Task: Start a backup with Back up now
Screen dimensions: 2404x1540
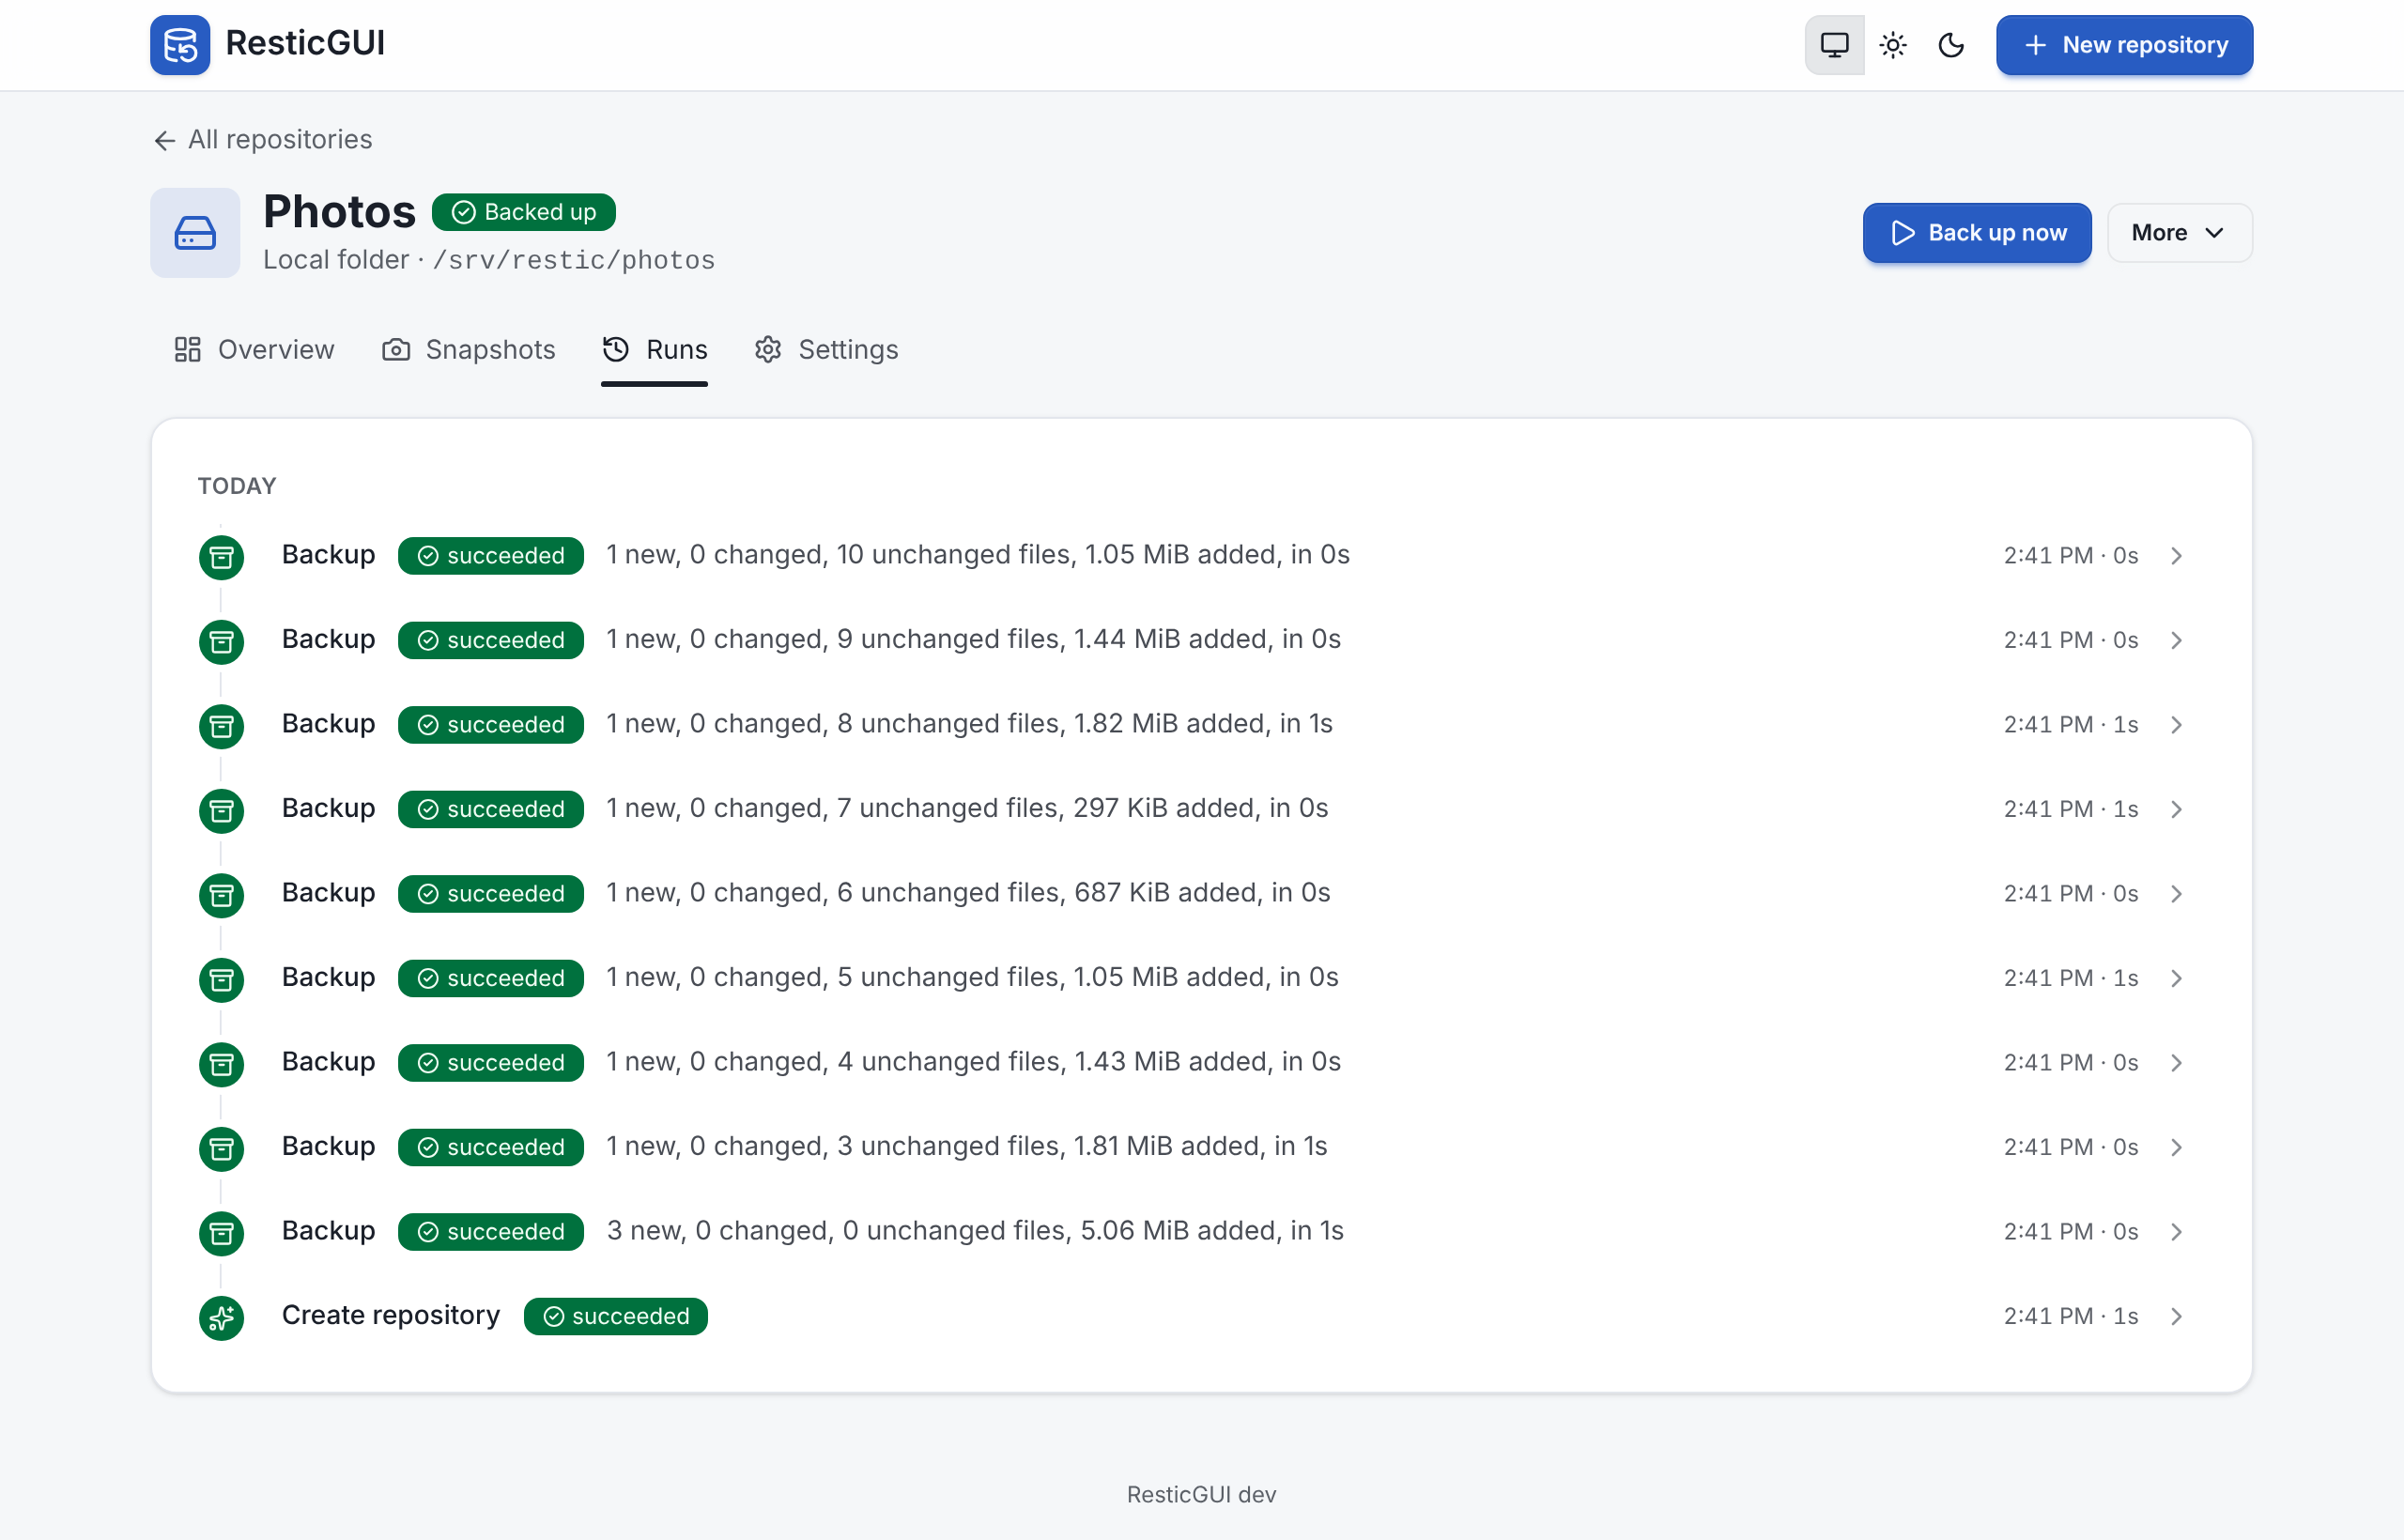Action: coord(1976,233)
